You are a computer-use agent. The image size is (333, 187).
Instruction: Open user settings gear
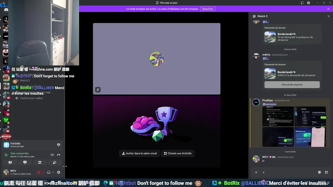pos(59,172)
